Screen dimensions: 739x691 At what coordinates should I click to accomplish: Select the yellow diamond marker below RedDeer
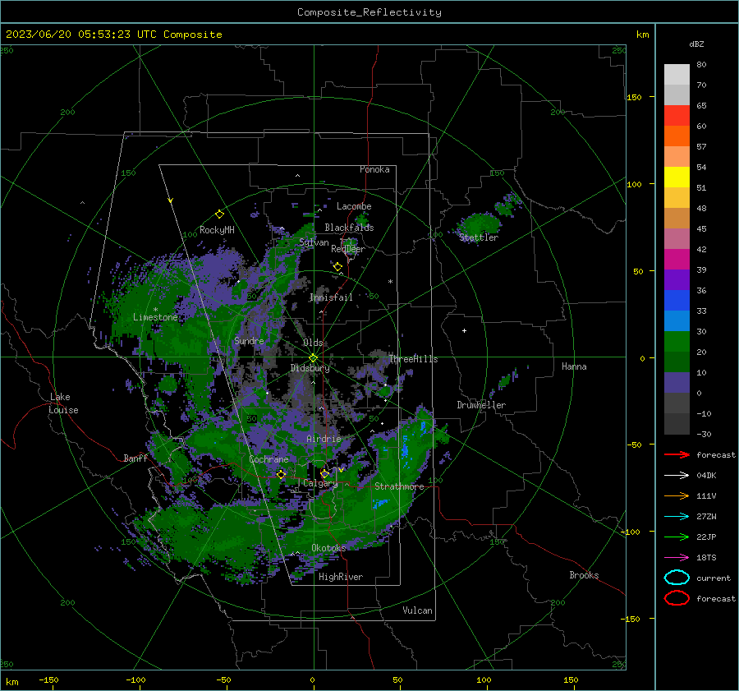(337, 267)
